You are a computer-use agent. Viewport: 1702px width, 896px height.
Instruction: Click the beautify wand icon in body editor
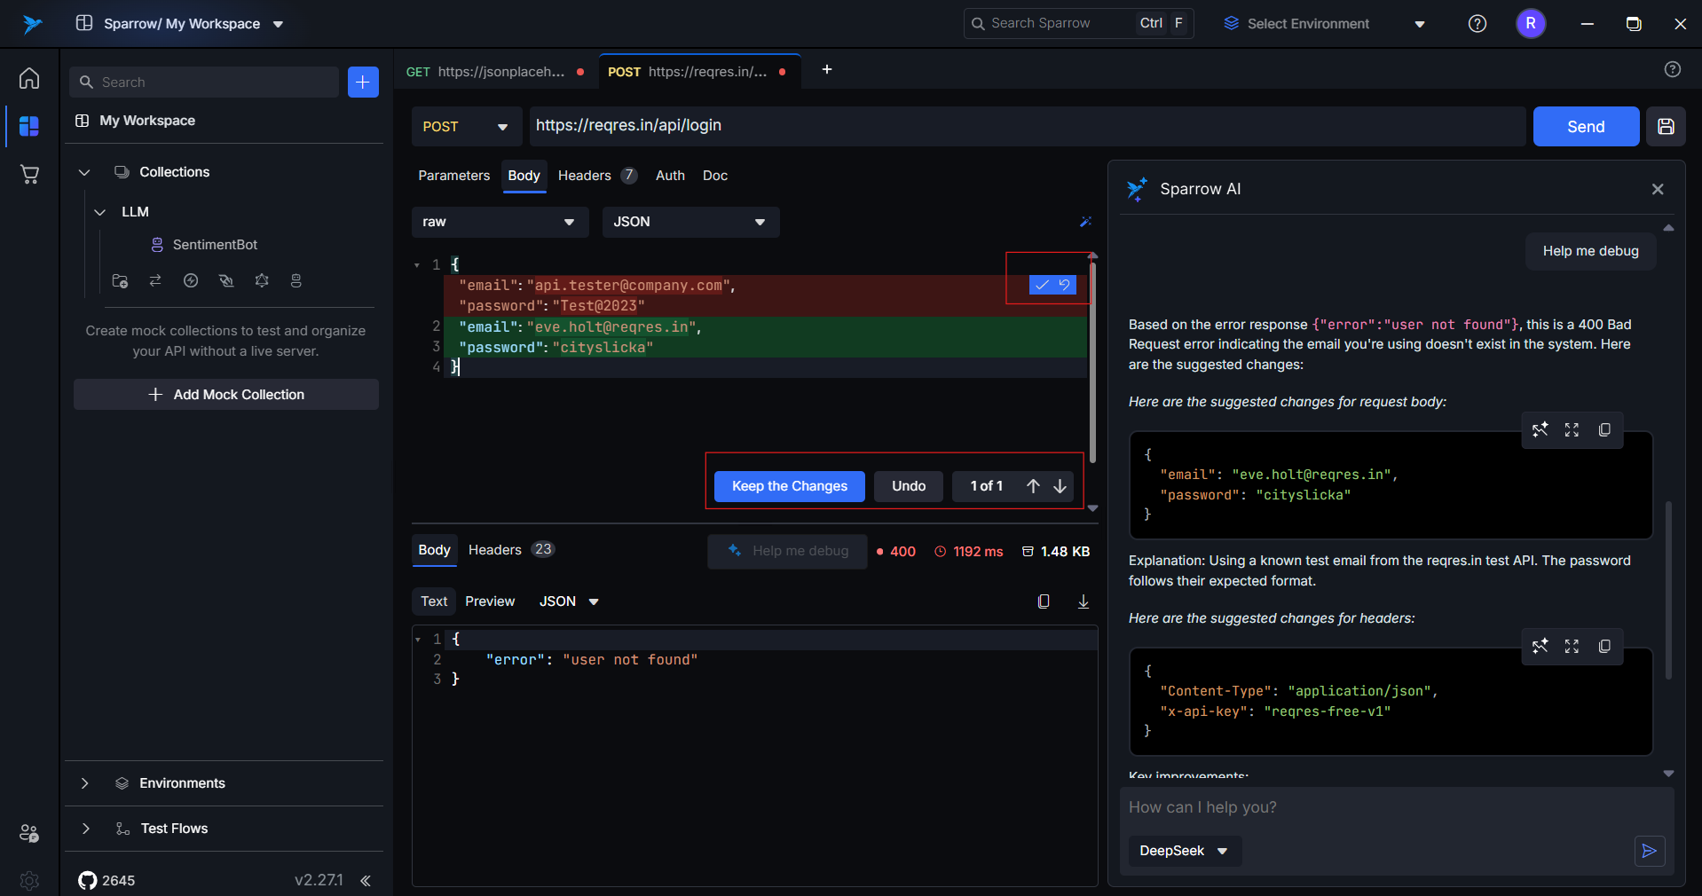1085,222
